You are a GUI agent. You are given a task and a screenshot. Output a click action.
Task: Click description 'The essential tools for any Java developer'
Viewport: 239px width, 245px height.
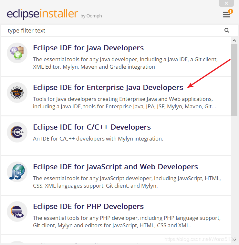[125, 63]
